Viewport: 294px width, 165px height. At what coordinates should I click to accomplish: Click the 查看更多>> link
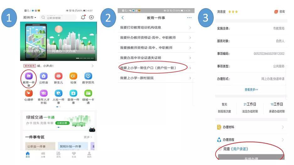click(251, 90)
